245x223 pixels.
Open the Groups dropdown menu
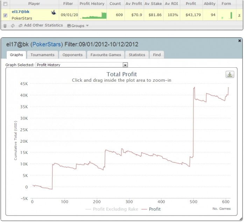[x=78, y=26]
